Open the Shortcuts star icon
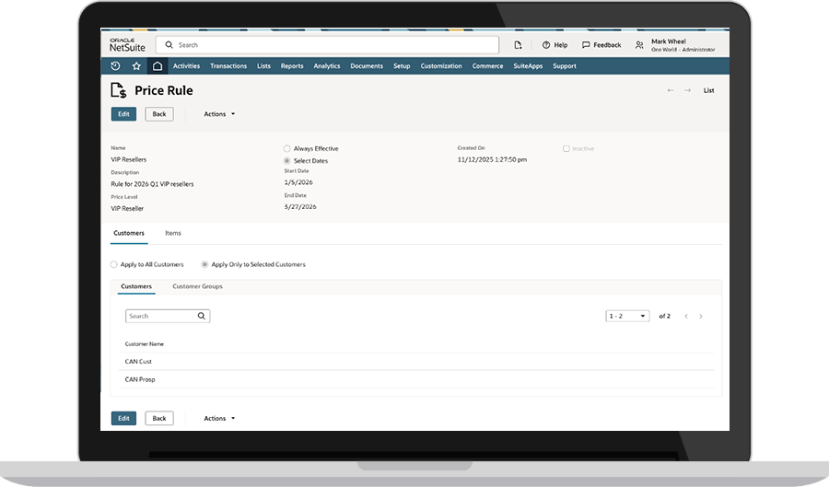829x487 pixels. point(136,66)
